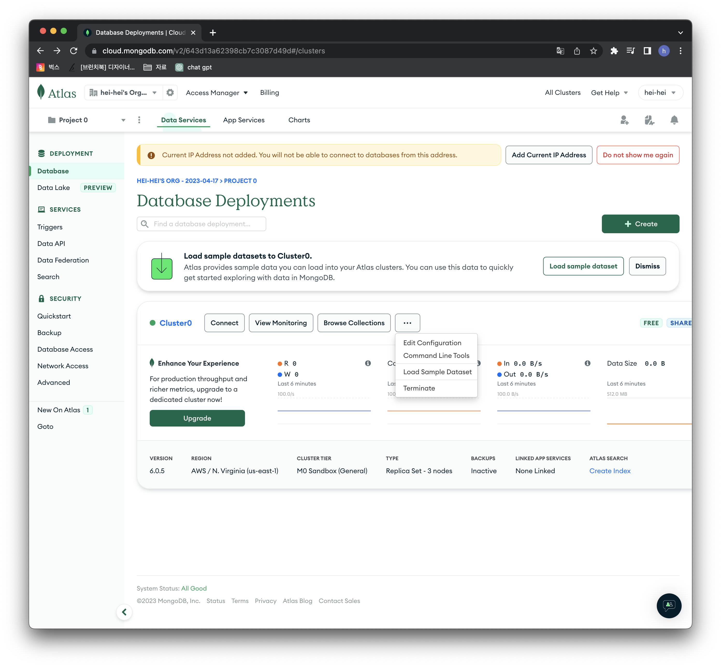Image resolution: width=721 pixels, height=667 pixels.
Task: Open the support chat bubble icon
Action: [669, 606]
